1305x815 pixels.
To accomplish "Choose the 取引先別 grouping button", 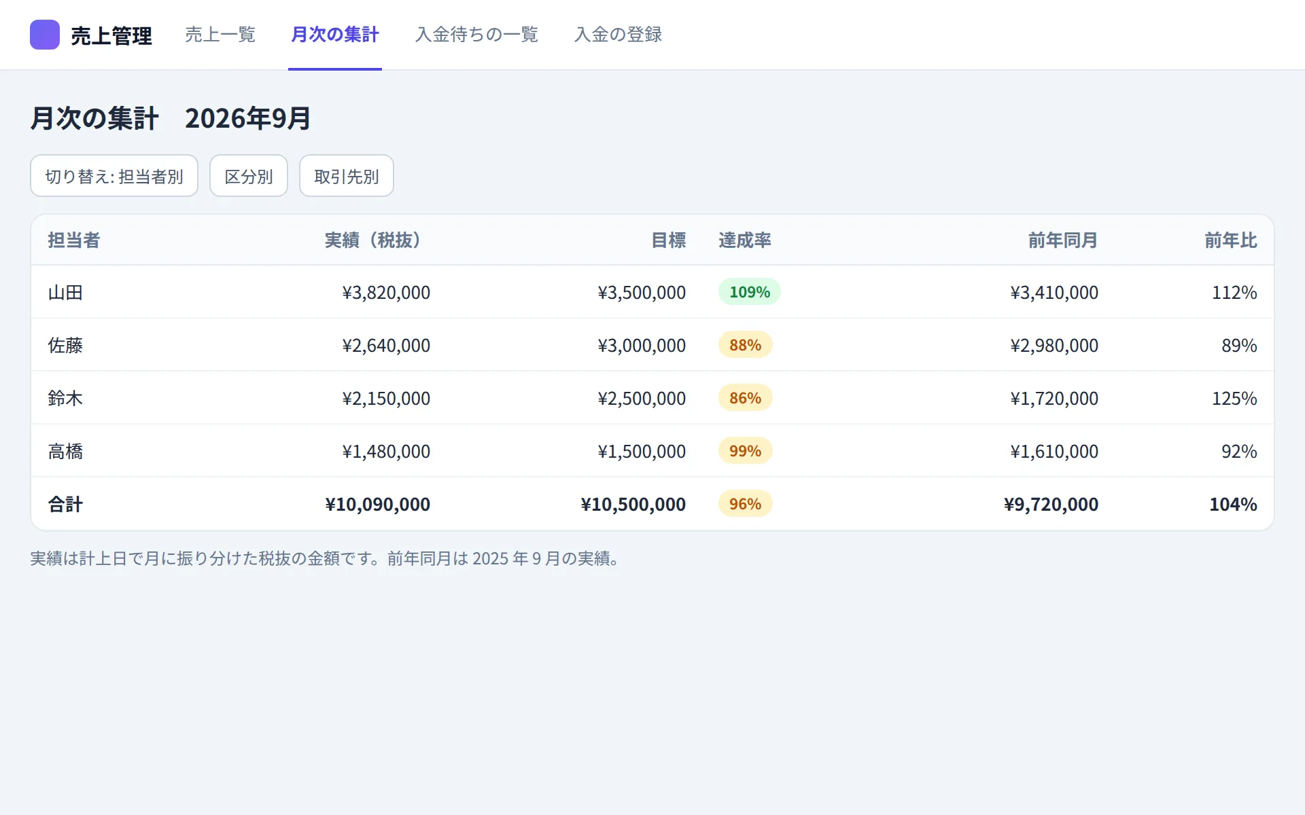I will (347, 176).
